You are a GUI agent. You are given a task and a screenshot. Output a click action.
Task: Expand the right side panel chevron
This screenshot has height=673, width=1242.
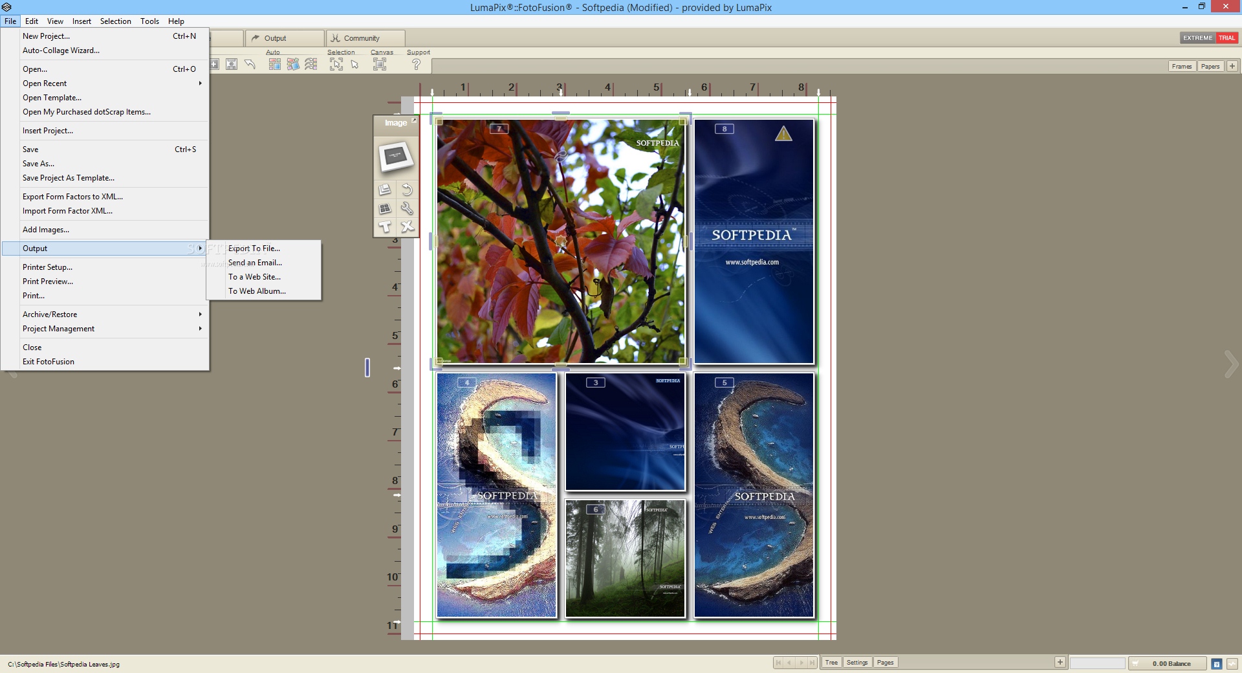(1231, 364)
